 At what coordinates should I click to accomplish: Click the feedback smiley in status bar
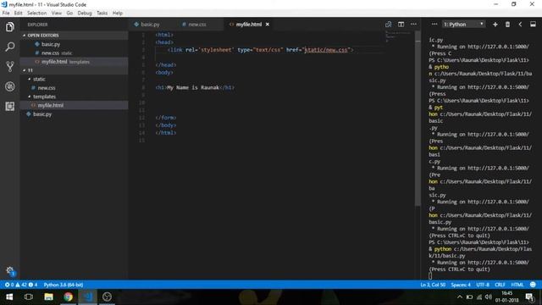click(x=533, y=285)
